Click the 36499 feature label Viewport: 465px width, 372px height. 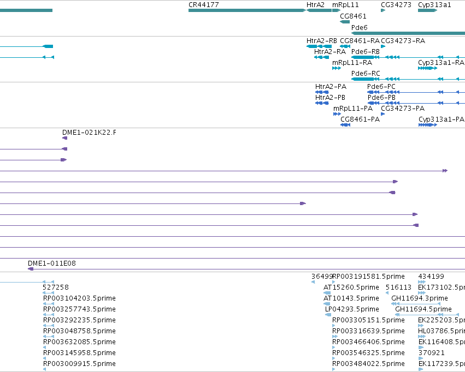coord(322,277)
